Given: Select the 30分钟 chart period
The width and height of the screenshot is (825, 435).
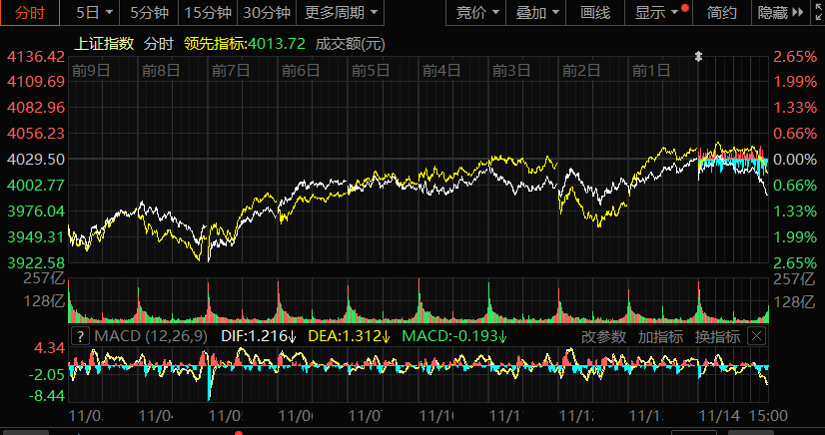Looking at the screenshot, I should point(267,12).
